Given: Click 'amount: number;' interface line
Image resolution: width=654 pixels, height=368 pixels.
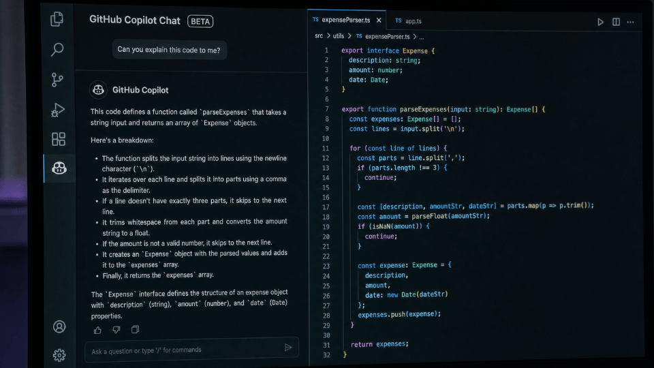Looking at the screenshot, I should point(376,70).
